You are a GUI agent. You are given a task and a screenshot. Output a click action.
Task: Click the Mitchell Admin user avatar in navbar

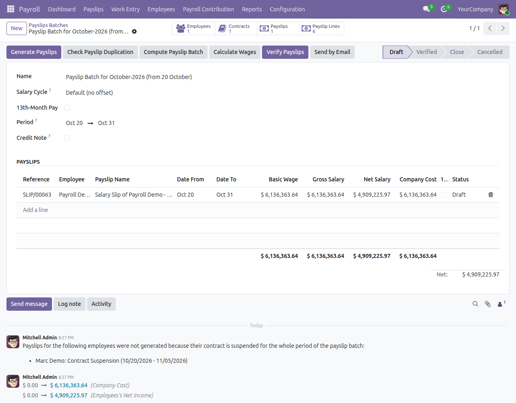504,9
